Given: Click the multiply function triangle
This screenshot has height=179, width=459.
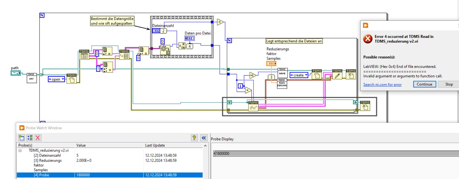Looking at the screenshot, I should [248, 90].
